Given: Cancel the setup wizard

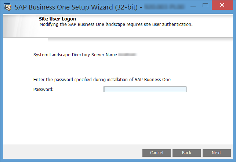Looking at the screenshot, I should pos(156,153).
